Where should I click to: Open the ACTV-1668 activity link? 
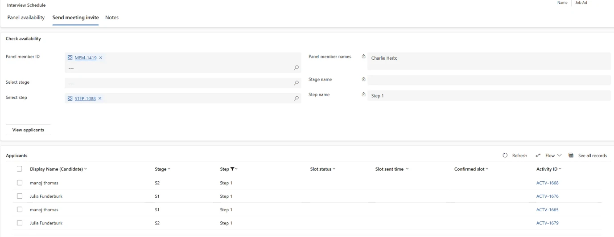[547, 183]
